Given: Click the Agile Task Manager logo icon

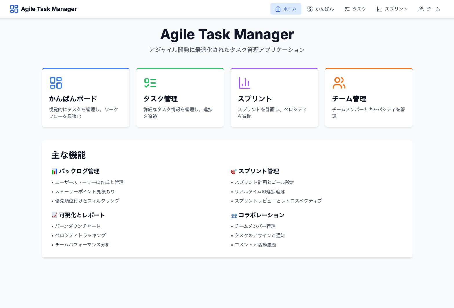Looking at the screenshot, I should coord(14,9).
